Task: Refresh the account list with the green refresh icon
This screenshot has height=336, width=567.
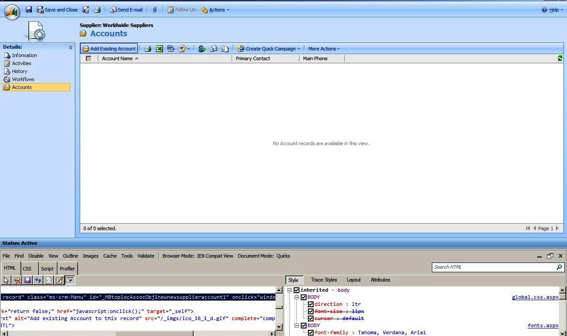Action: (x=559, y=58)
